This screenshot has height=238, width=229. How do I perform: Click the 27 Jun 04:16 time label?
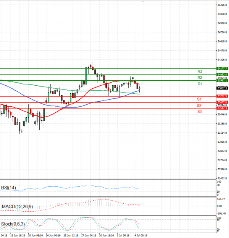pyautogui.click(x=89, y=235)
